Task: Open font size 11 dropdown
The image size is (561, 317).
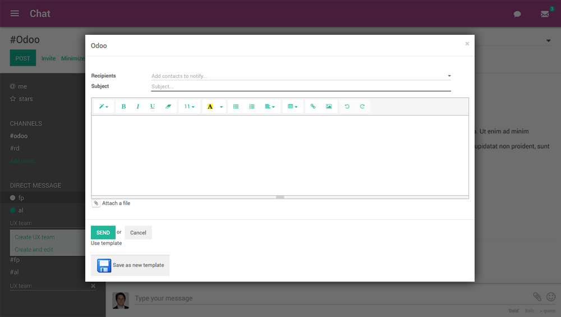Action: click(x=189, y=106)
